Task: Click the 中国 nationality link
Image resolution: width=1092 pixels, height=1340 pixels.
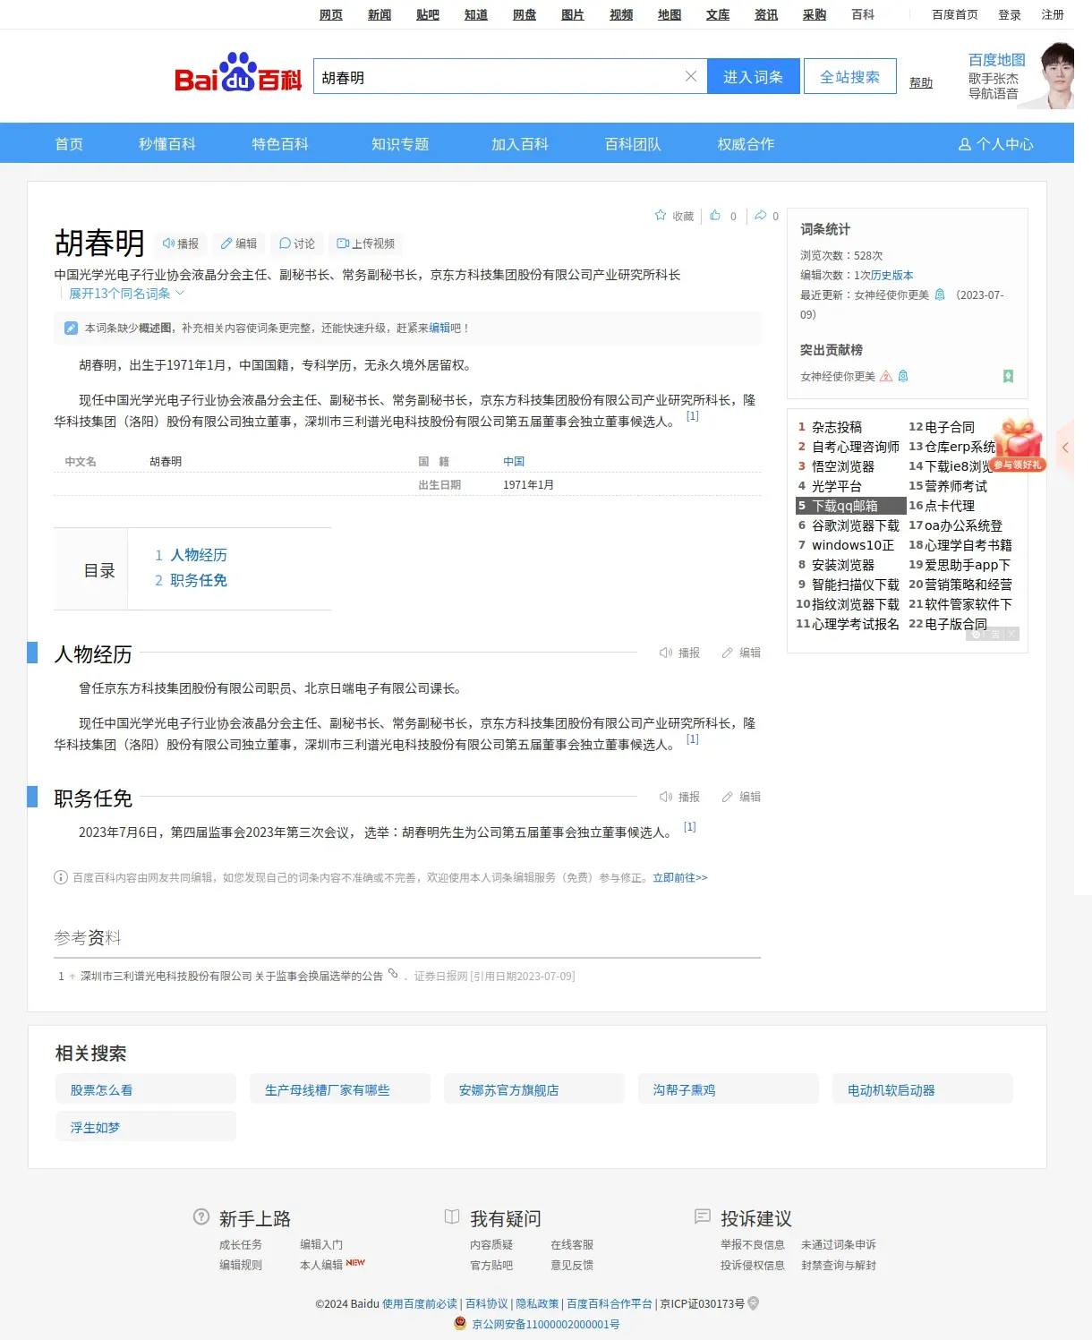Action: tap(514, 462)
